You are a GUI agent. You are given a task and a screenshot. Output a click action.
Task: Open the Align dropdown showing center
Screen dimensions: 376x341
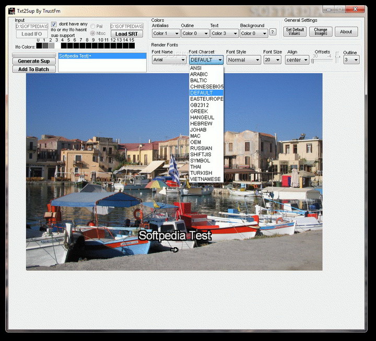pyautogui.click(x=297, y=60)
